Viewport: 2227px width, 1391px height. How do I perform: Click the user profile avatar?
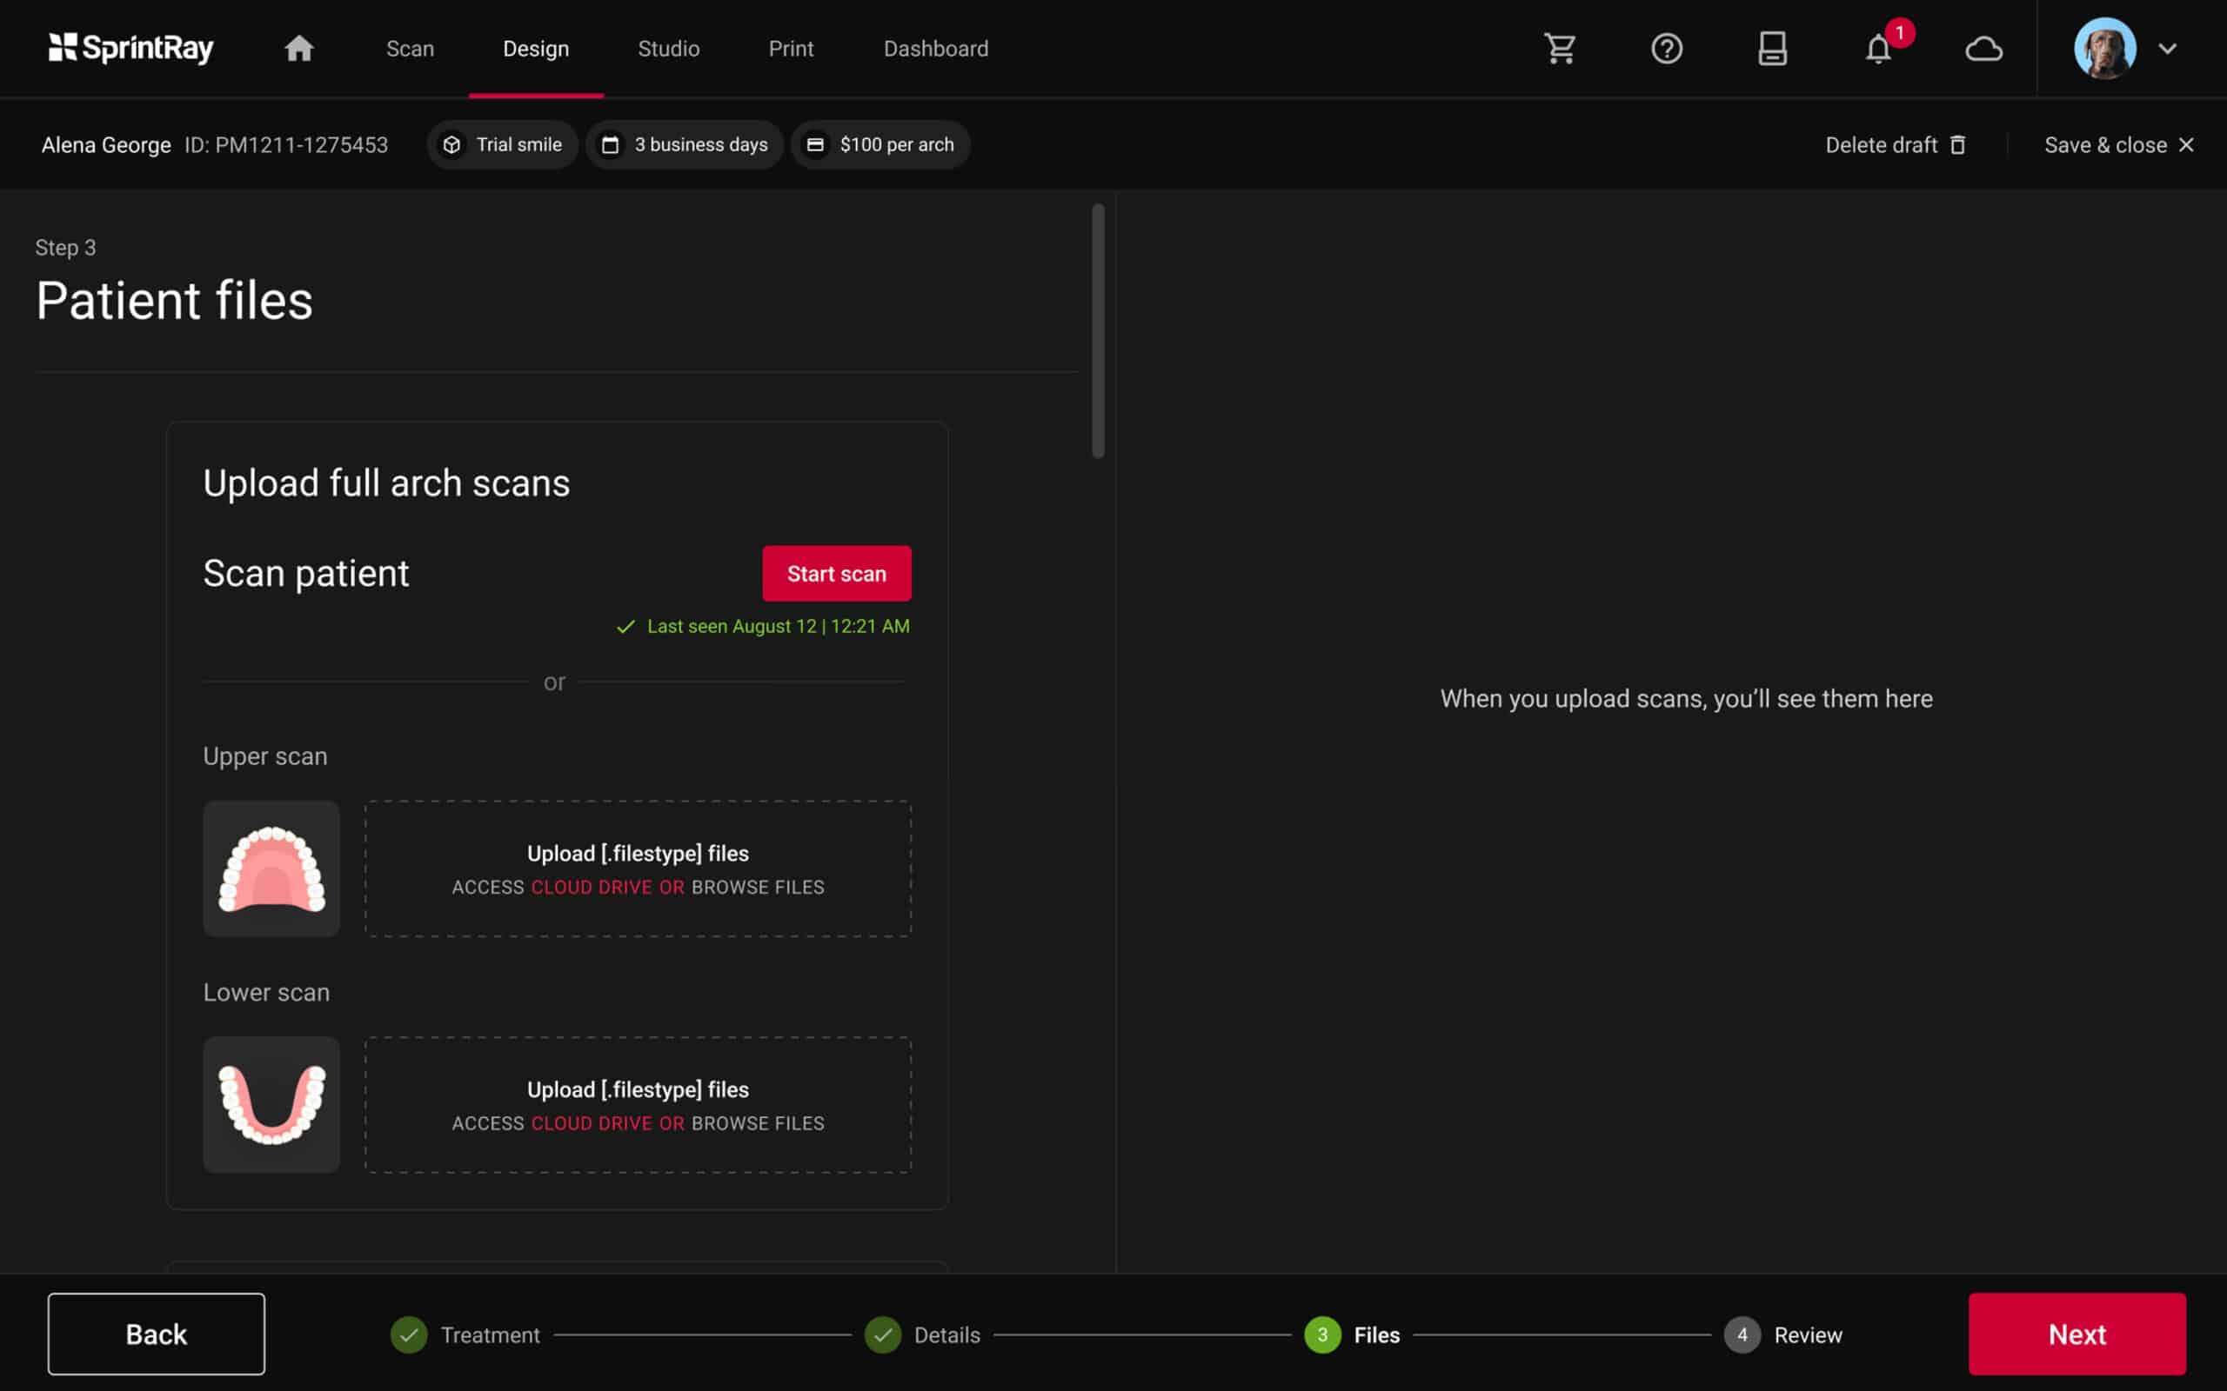pos(2104,48)
